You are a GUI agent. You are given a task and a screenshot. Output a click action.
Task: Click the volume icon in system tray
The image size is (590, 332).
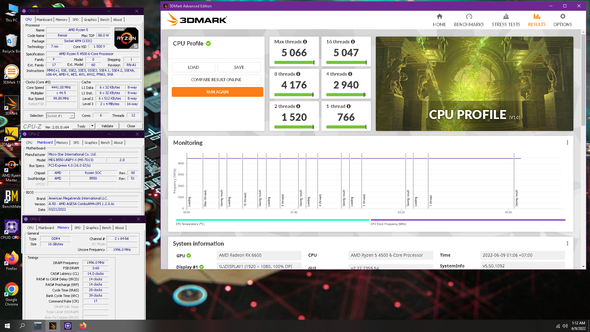point(565,326)
